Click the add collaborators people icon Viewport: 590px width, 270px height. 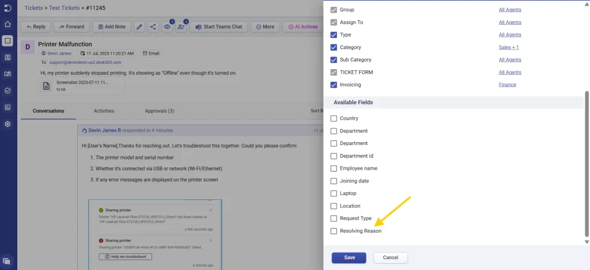click(181, 26)
